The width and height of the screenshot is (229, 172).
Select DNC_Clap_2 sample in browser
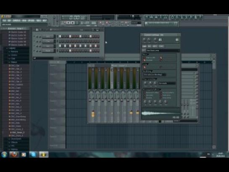[x=16, y=69]
